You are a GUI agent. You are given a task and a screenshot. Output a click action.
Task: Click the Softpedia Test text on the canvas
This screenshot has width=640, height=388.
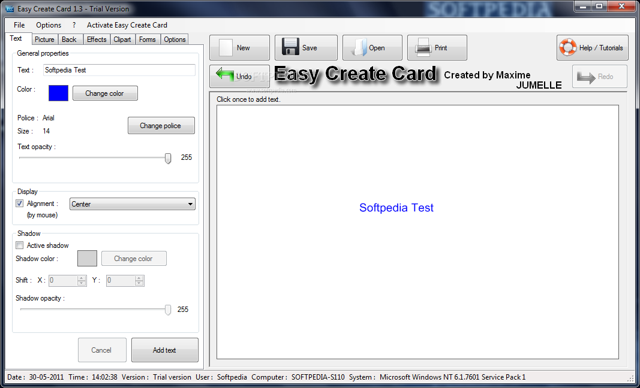click(396, 207)
